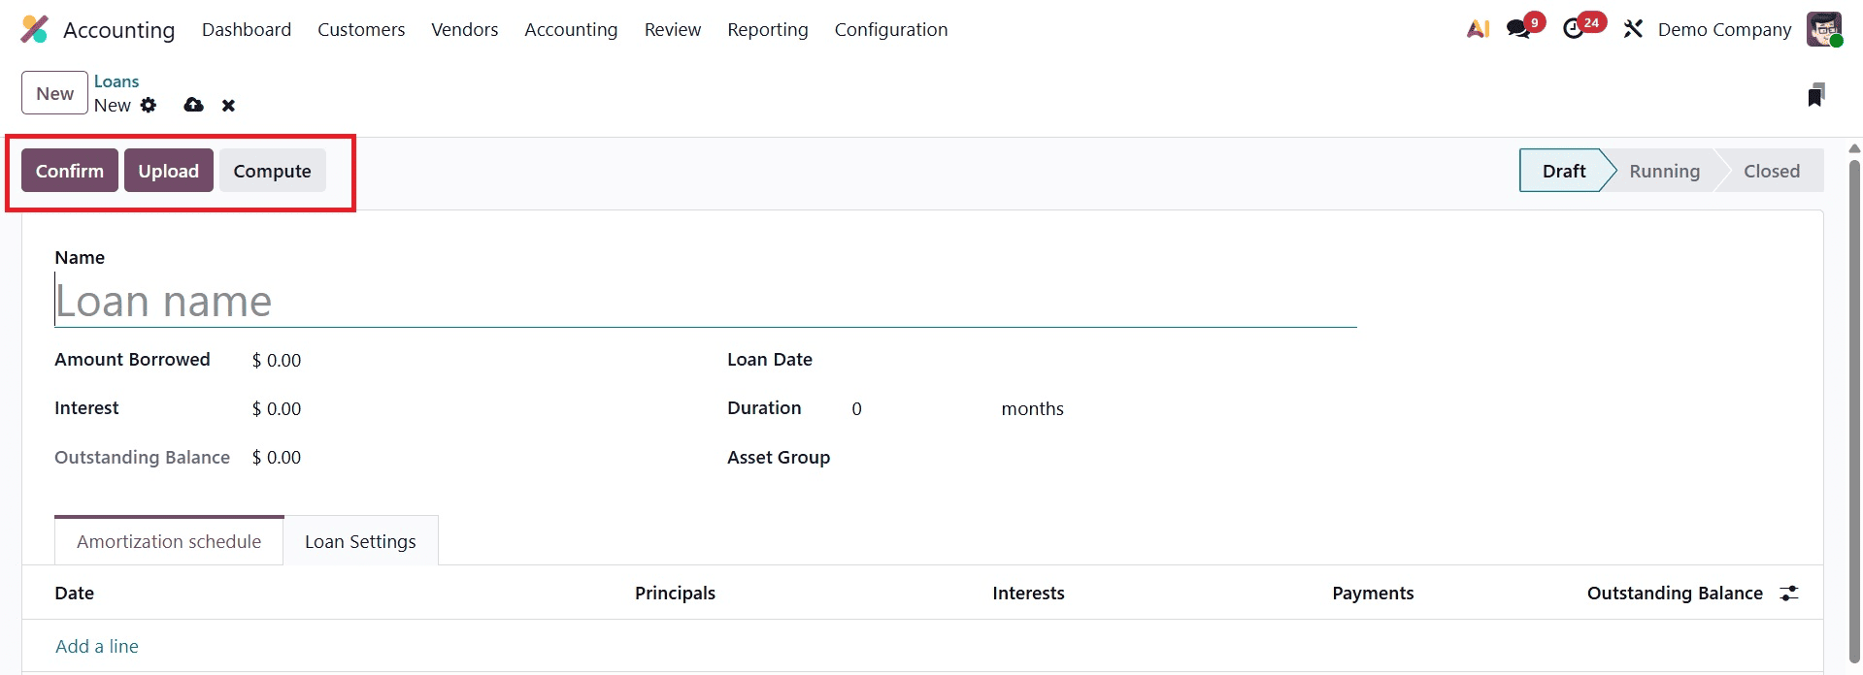
Task: Switch to the Loan Settings tab
Action: coord(360,541)
